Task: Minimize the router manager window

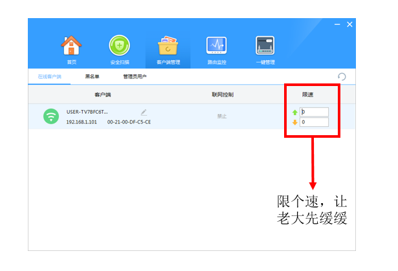Action: pyautogui.click(x=337, y=24)
